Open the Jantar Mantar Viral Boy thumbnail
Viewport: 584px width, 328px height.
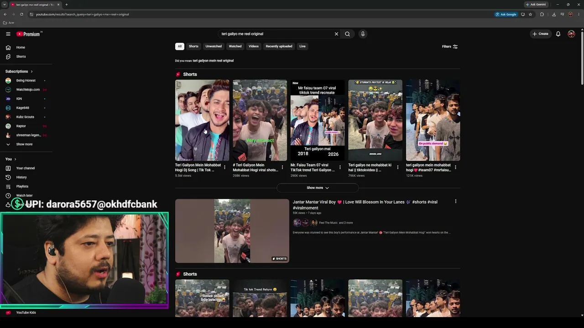coord(232,231)
